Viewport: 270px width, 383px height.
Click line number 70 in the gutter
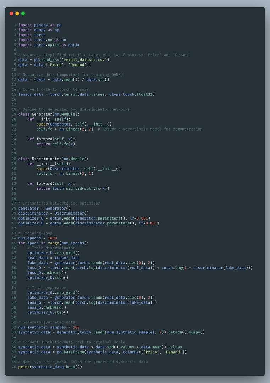pos(14,367)
